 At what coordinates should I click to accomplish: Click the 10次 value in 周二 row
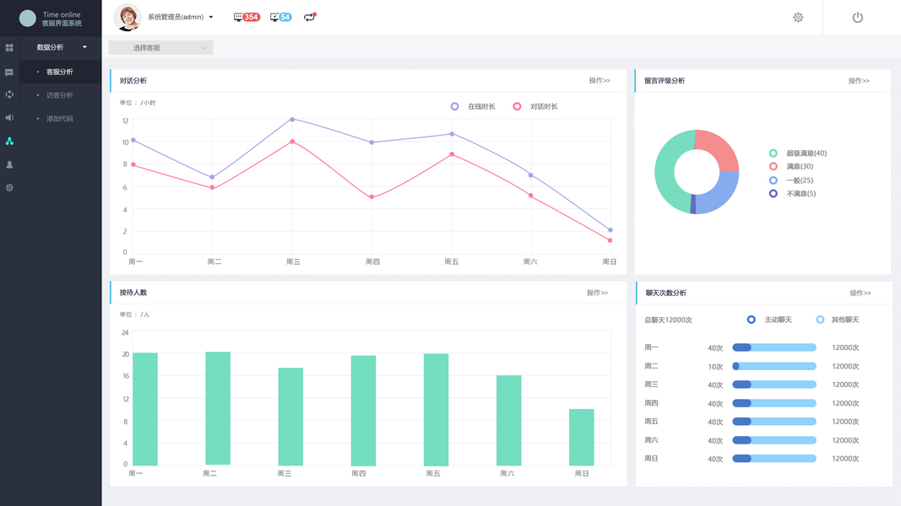click(715, 367)
